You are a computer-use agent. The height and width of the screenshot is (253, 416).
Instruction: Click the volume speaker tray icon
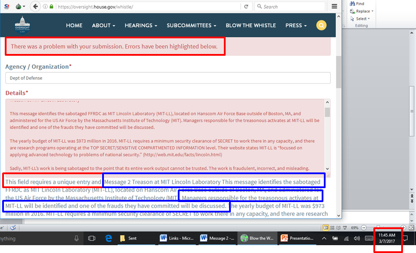pos(357,238)
